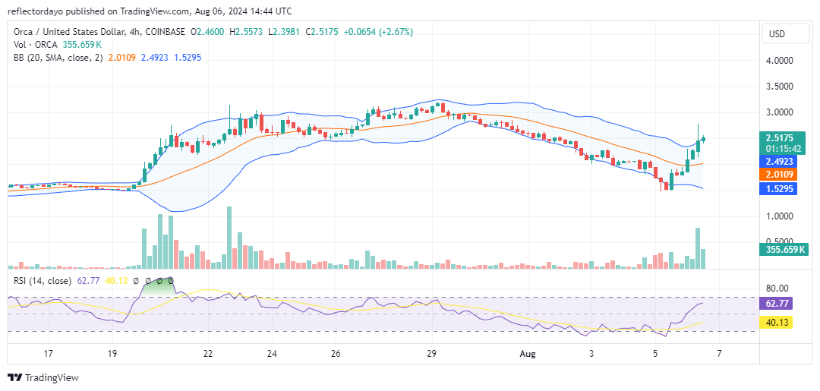Image resolution: width=820 pixels, height=391 pixels.
Task: Click the 3.0000 price axis label
Action: point(781,112)
